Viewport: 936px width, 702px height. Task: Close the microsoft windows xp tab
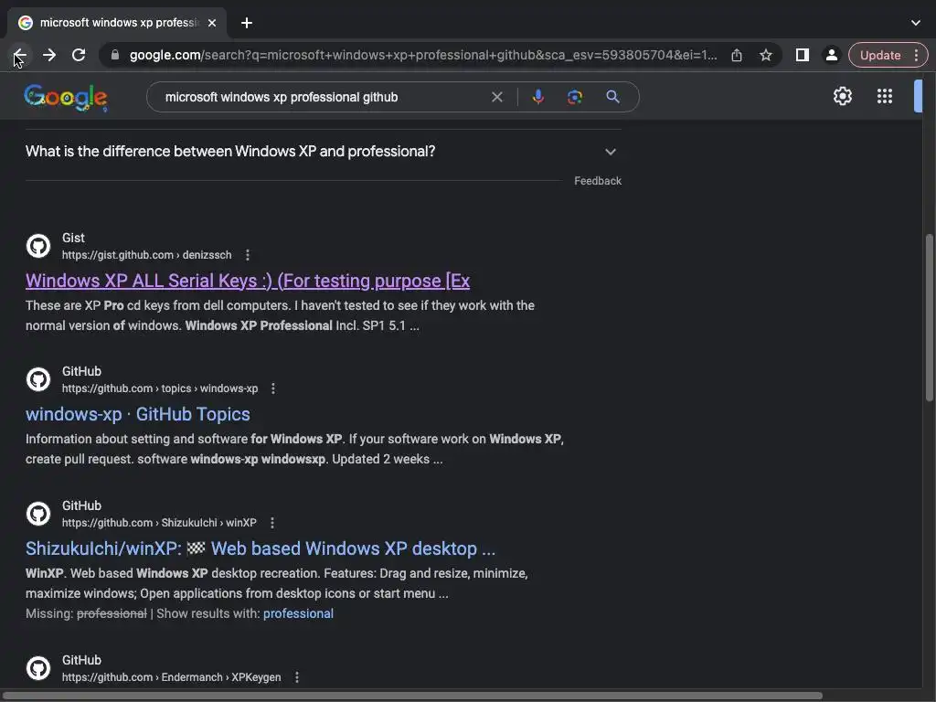[212, 23]
